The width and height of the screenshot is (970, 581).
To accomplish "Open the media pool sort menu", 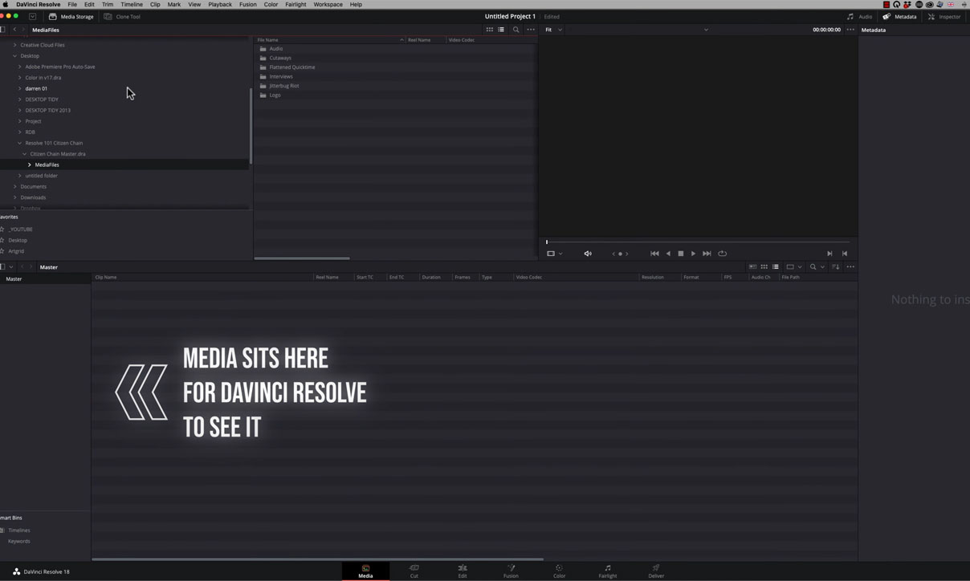I will tap(836, 267).
